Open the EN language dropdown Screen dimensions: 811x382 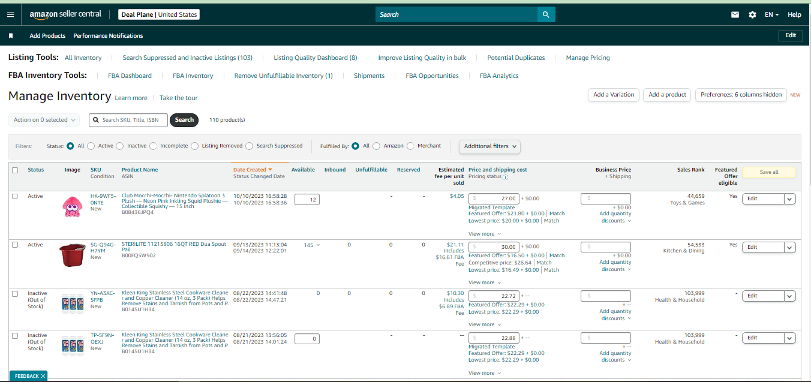point(771,14)
